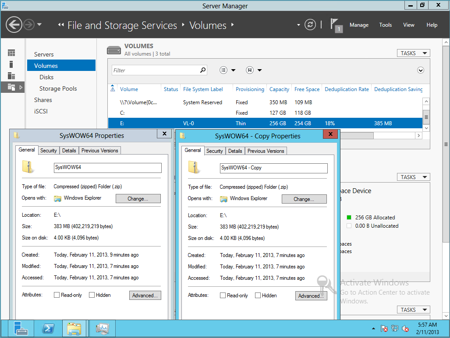The image size is (450, 338).
Task: Click the volumes Filter text box
Action: tap(156, 70)
